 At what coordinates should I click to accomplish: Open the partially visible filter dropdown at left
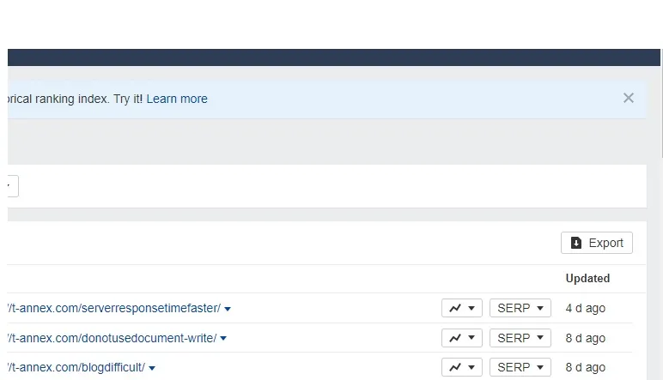coord(12,186)
